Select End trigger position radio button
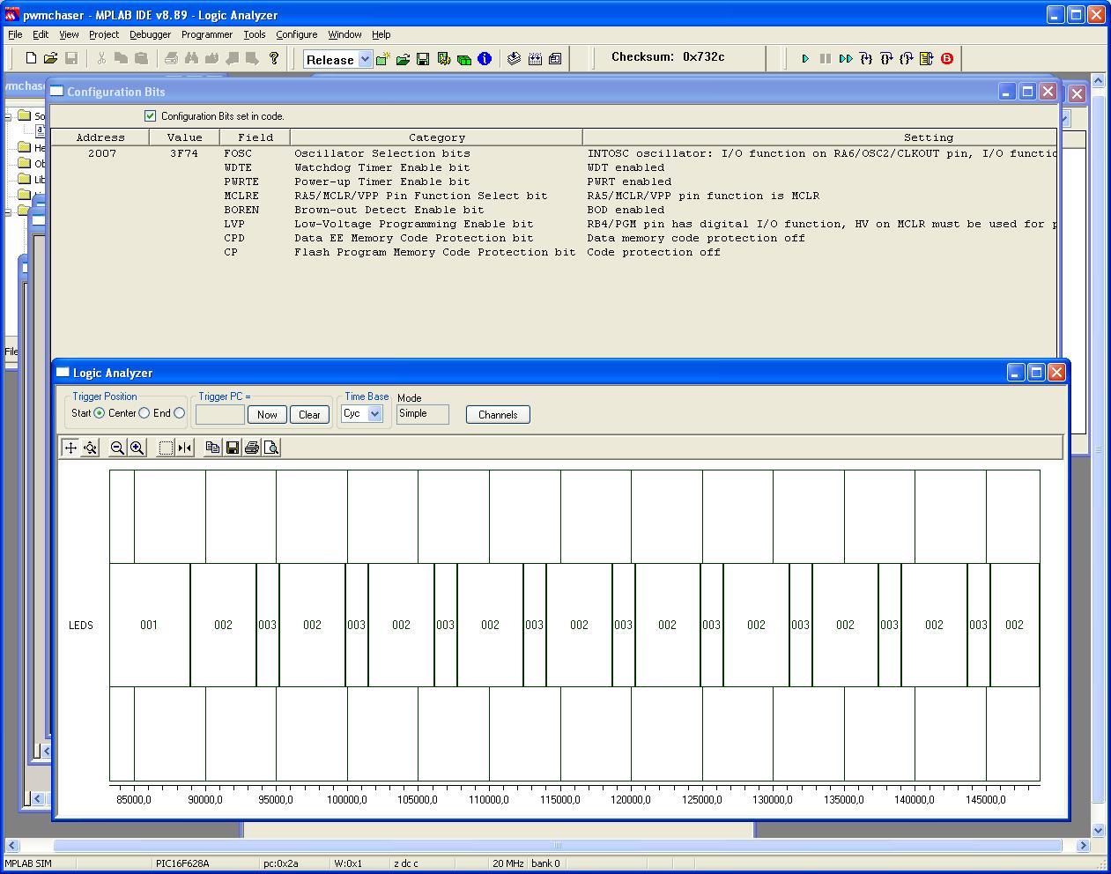Viewport: 1111px width, 874px height. pyautogui.click(x=180, y=413)
